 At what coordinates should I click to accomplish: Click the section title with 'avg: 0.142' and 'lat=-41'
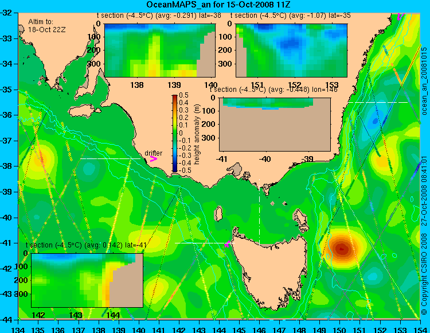coord(86,245)
